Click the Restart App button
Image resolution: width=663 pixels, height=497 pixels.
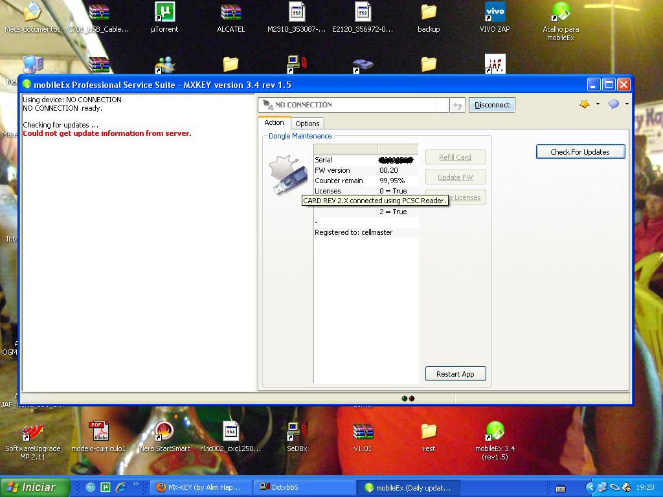tap(455, 374)
